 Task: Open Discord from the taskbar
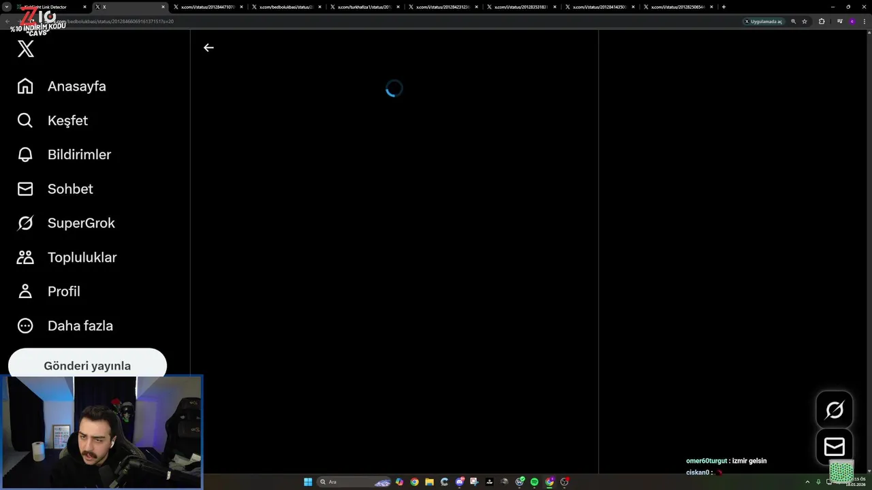pyautogui.click(x=460, y=482)
